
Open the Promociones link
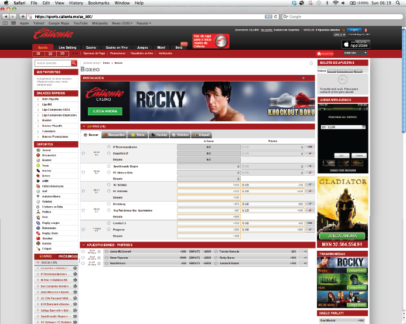[118, 53]
